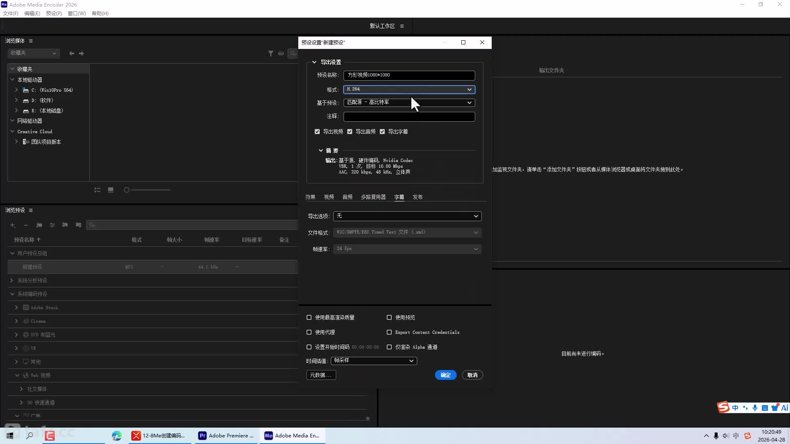The image size is (790, 444).
Task: Enable 使用预览 checkbox
Action: coord(389,317)
